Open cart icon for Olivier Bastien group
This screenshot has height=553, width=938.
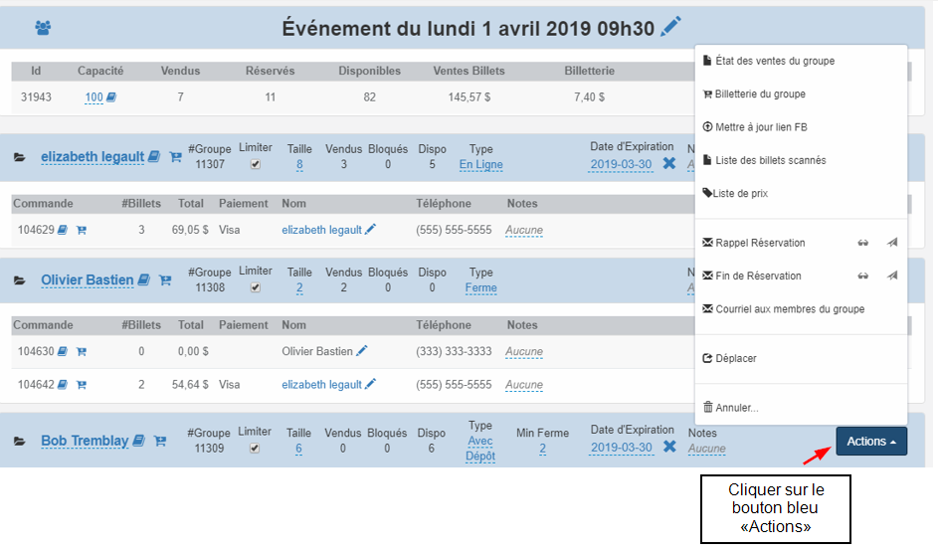click(165, 279)
